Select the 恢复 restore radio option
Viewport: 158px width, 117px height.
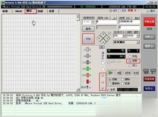122,84
